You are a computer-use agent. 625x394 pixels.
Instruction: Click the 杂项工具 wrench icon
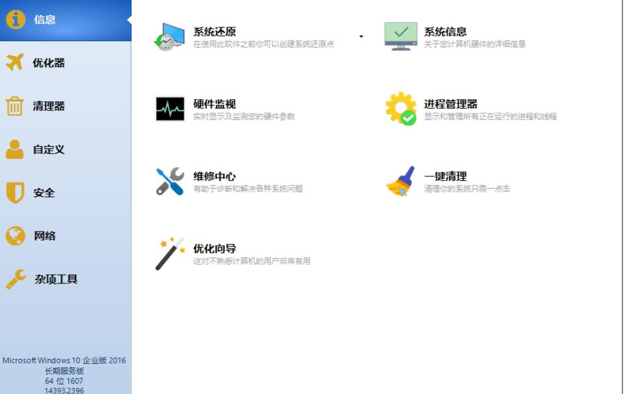pos(14,280)
